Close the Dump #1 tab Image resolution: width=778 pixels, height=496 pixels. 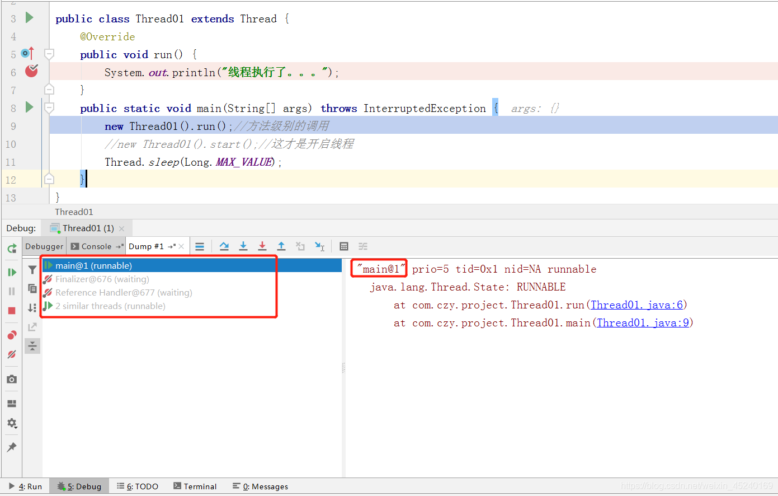tap(181, 246)
